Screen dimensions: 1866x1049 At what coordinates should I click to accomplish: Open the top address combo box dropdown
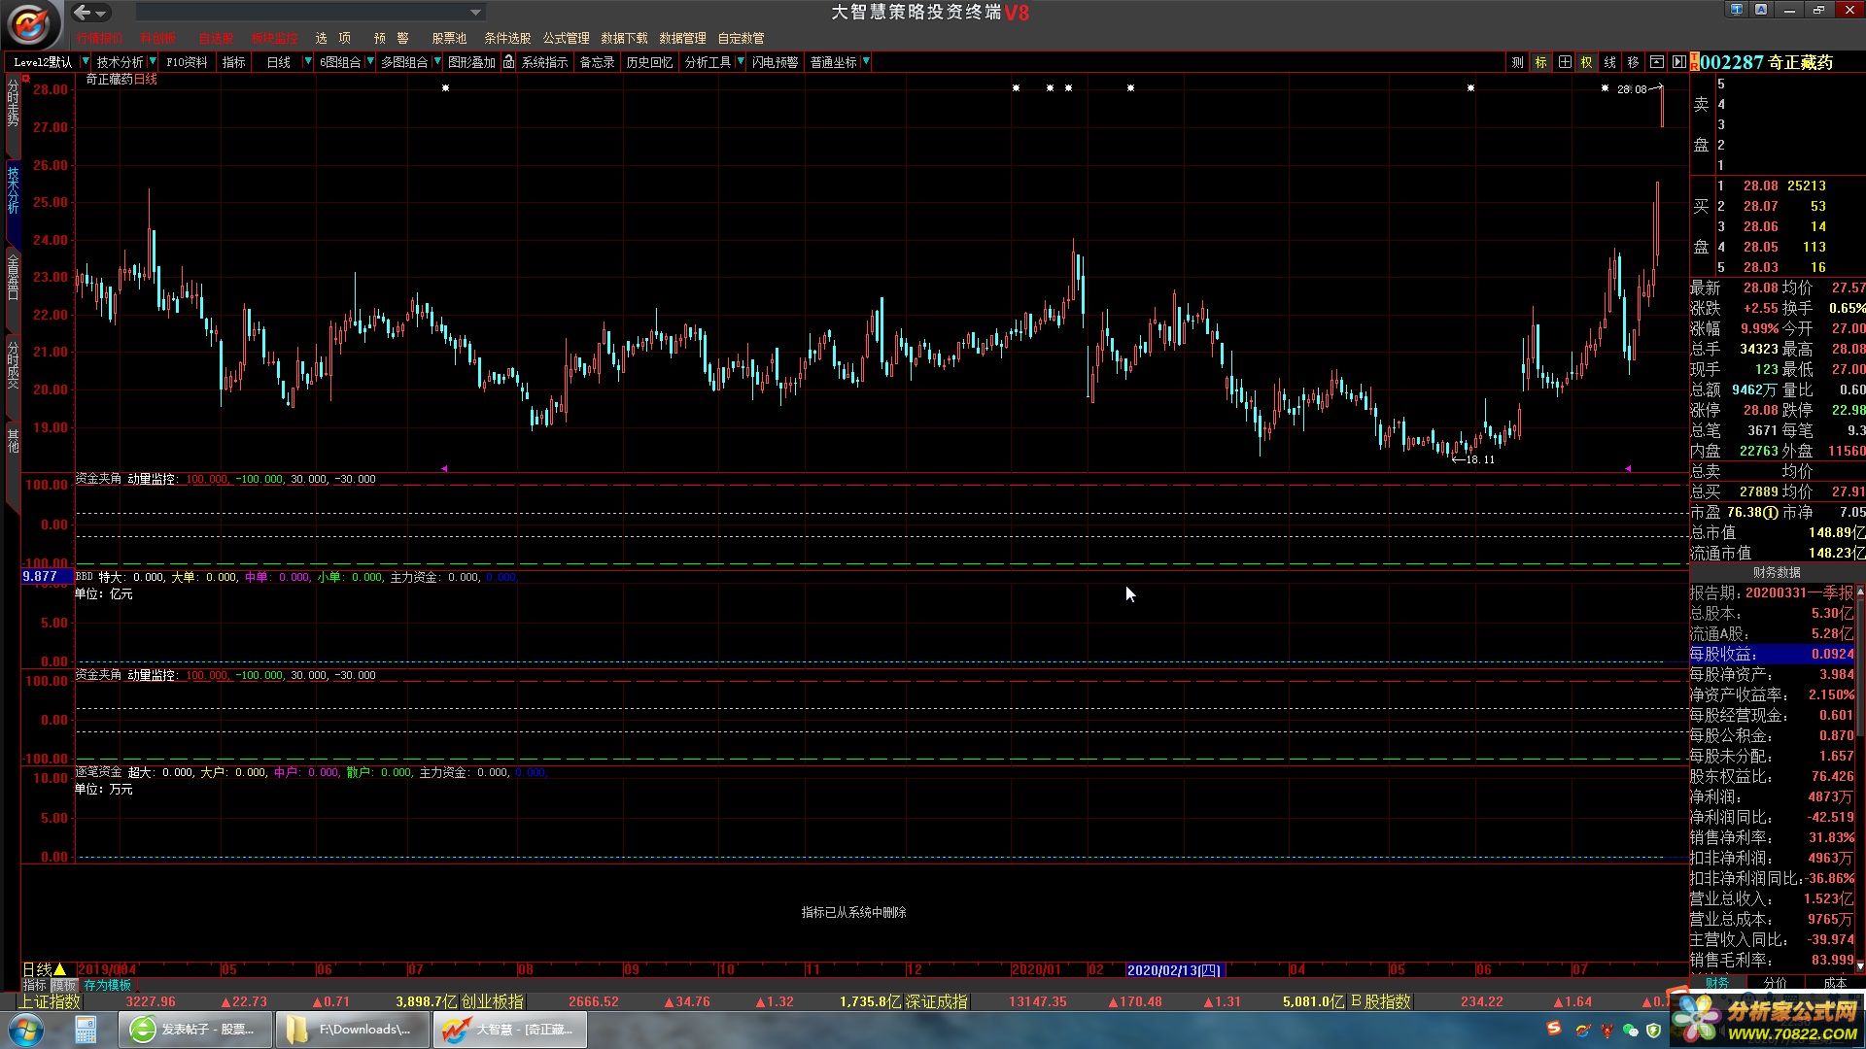coord(475,13)
